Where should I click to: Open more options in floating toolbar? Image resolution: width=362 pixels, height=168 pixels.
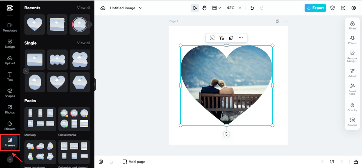241,38
